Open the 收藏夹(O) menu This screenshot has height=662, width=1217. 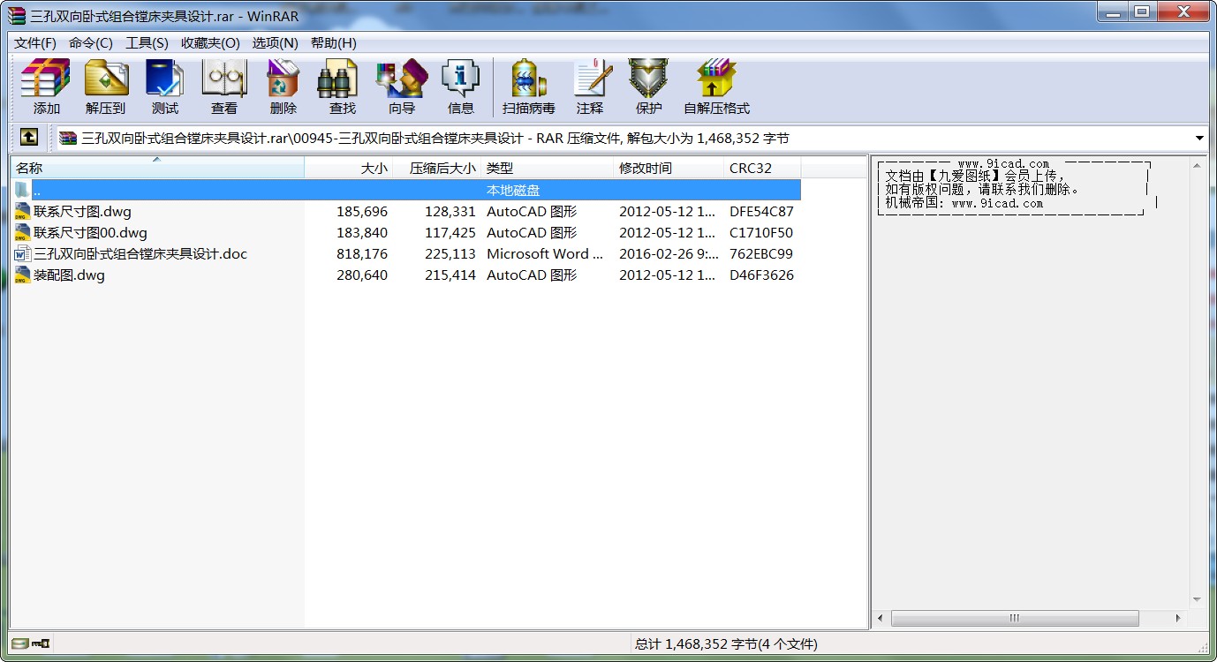210,43
